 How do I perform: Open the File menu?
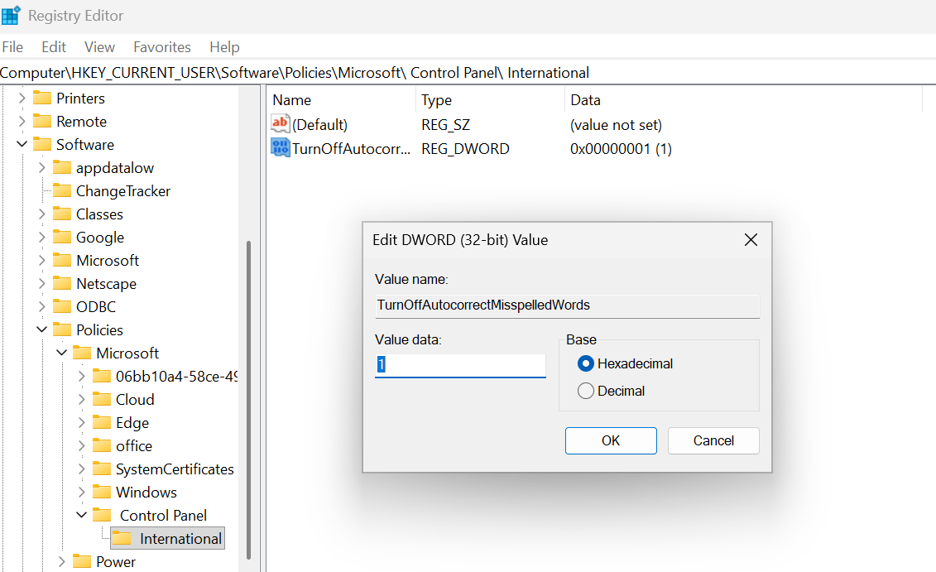12,47
